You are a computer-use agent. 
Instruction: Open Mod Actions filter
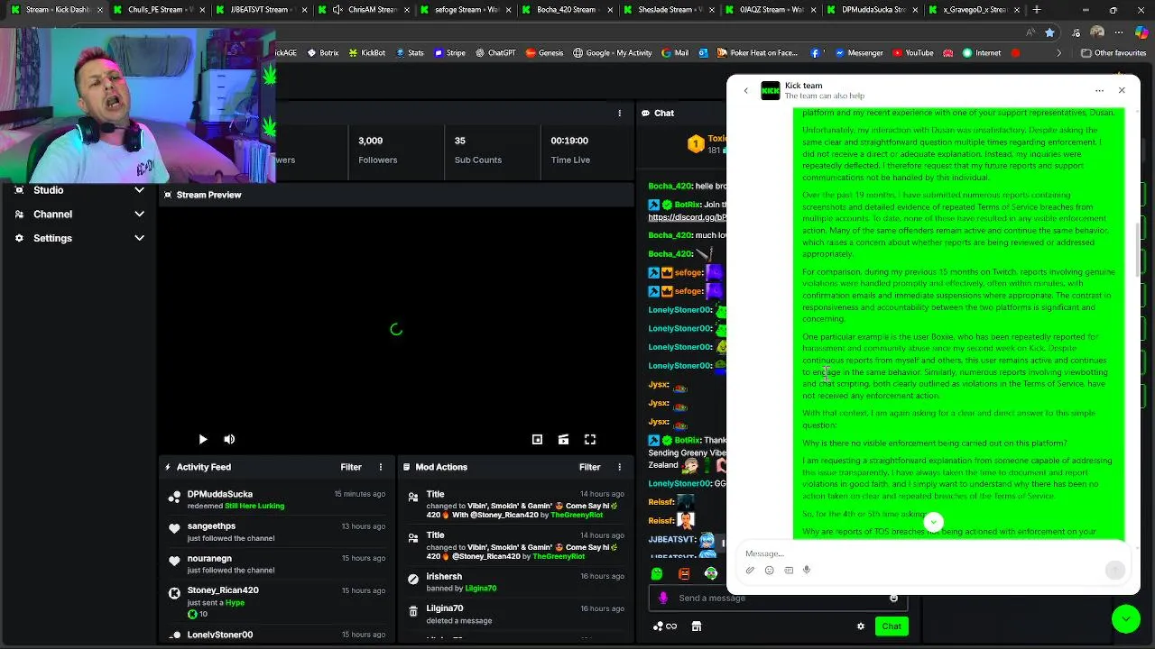589,467
